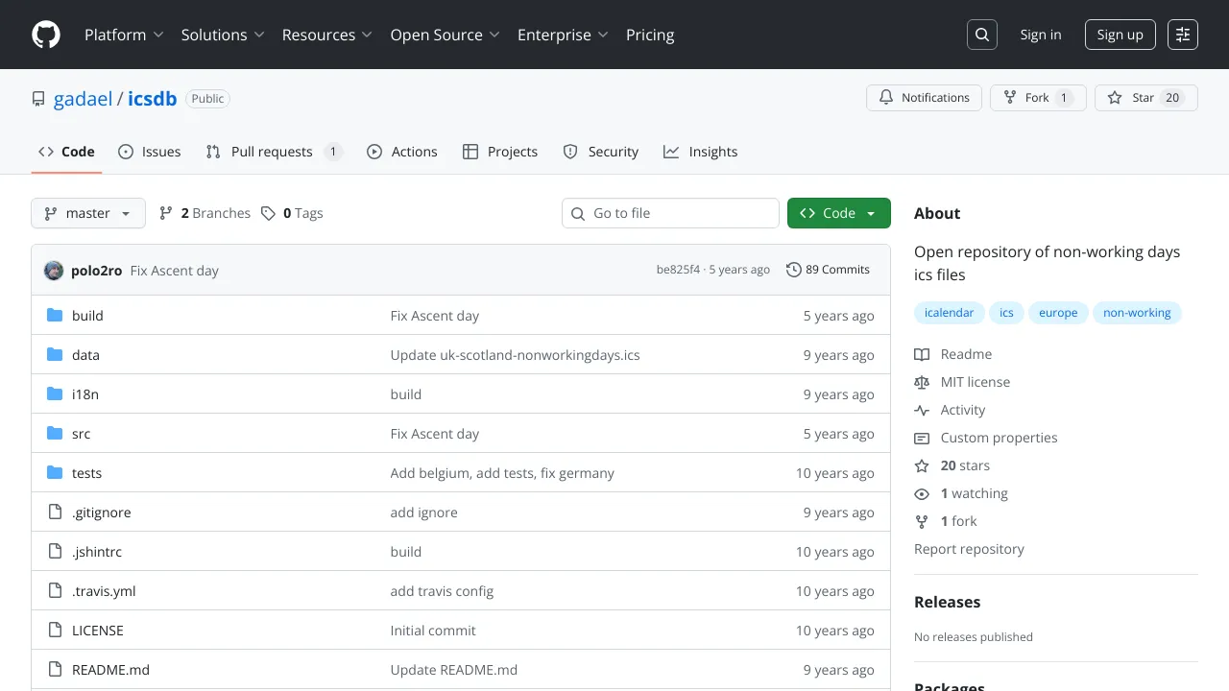Open the 1 fork link in About
Image resolution: width=1229 pixels, height=691 pixels.
[946, 521]
